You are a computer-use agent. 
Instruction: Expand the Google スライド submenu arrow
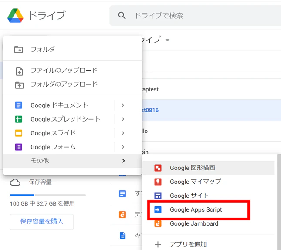123,133
